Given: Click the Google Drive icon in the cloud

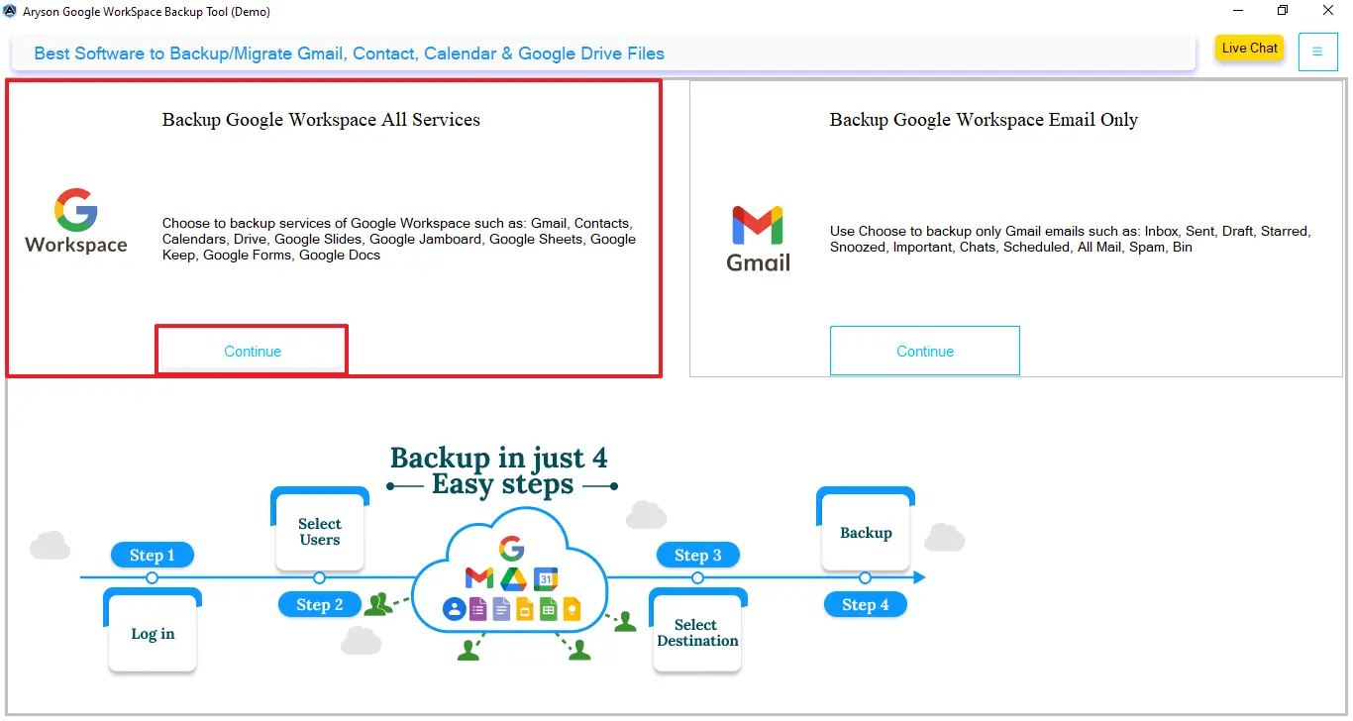Looking at the screenshot, I should point(513,579).
